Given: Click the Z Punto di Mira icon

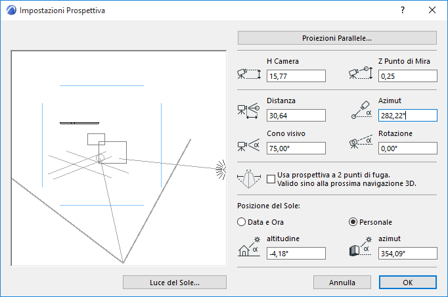Looking at the screenshot, I should (x=360, y=73).
